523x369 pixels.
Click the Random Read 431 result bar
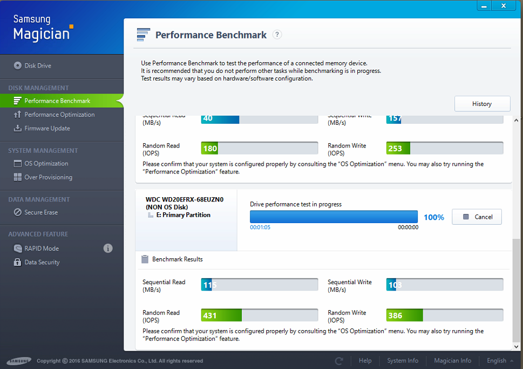[x=260, y=315]
